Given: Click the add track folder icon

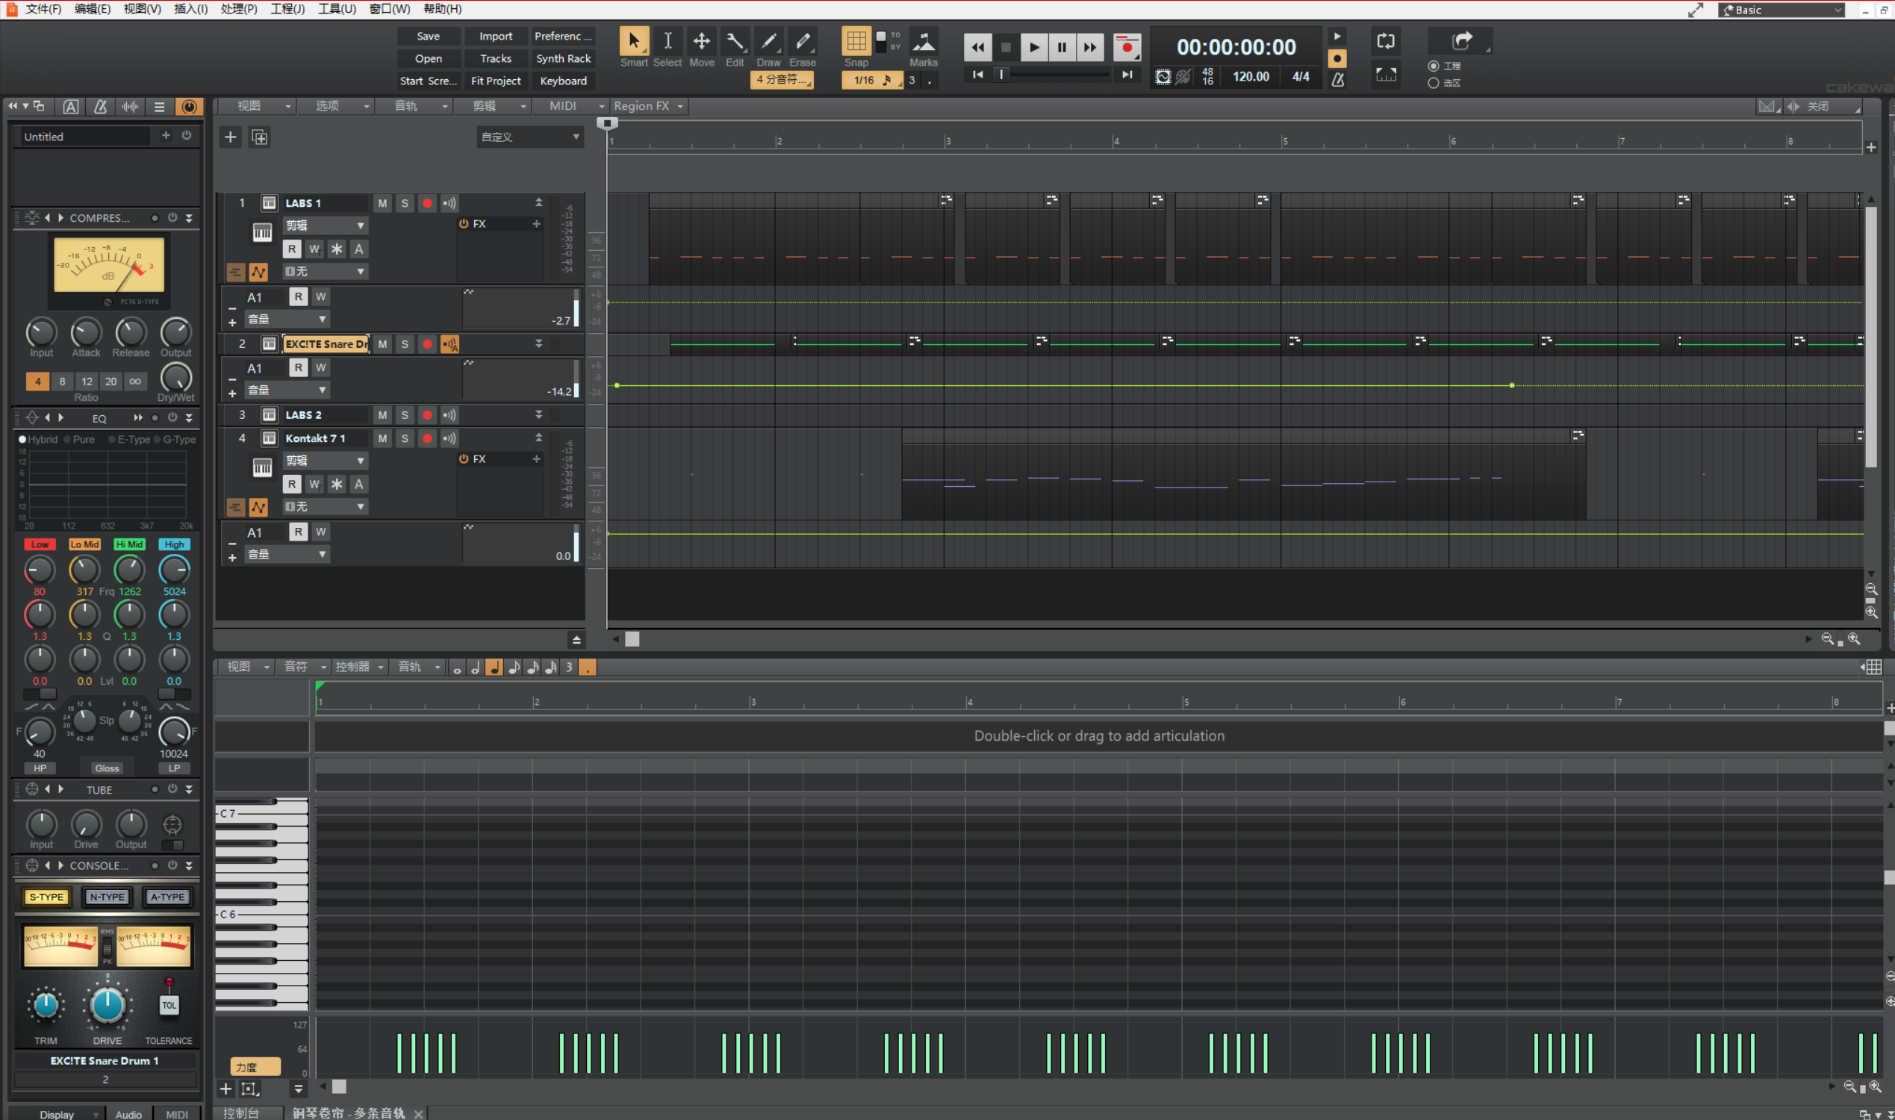Looking at the screenshot, I should pyautogui.click(x=260, y=137).
